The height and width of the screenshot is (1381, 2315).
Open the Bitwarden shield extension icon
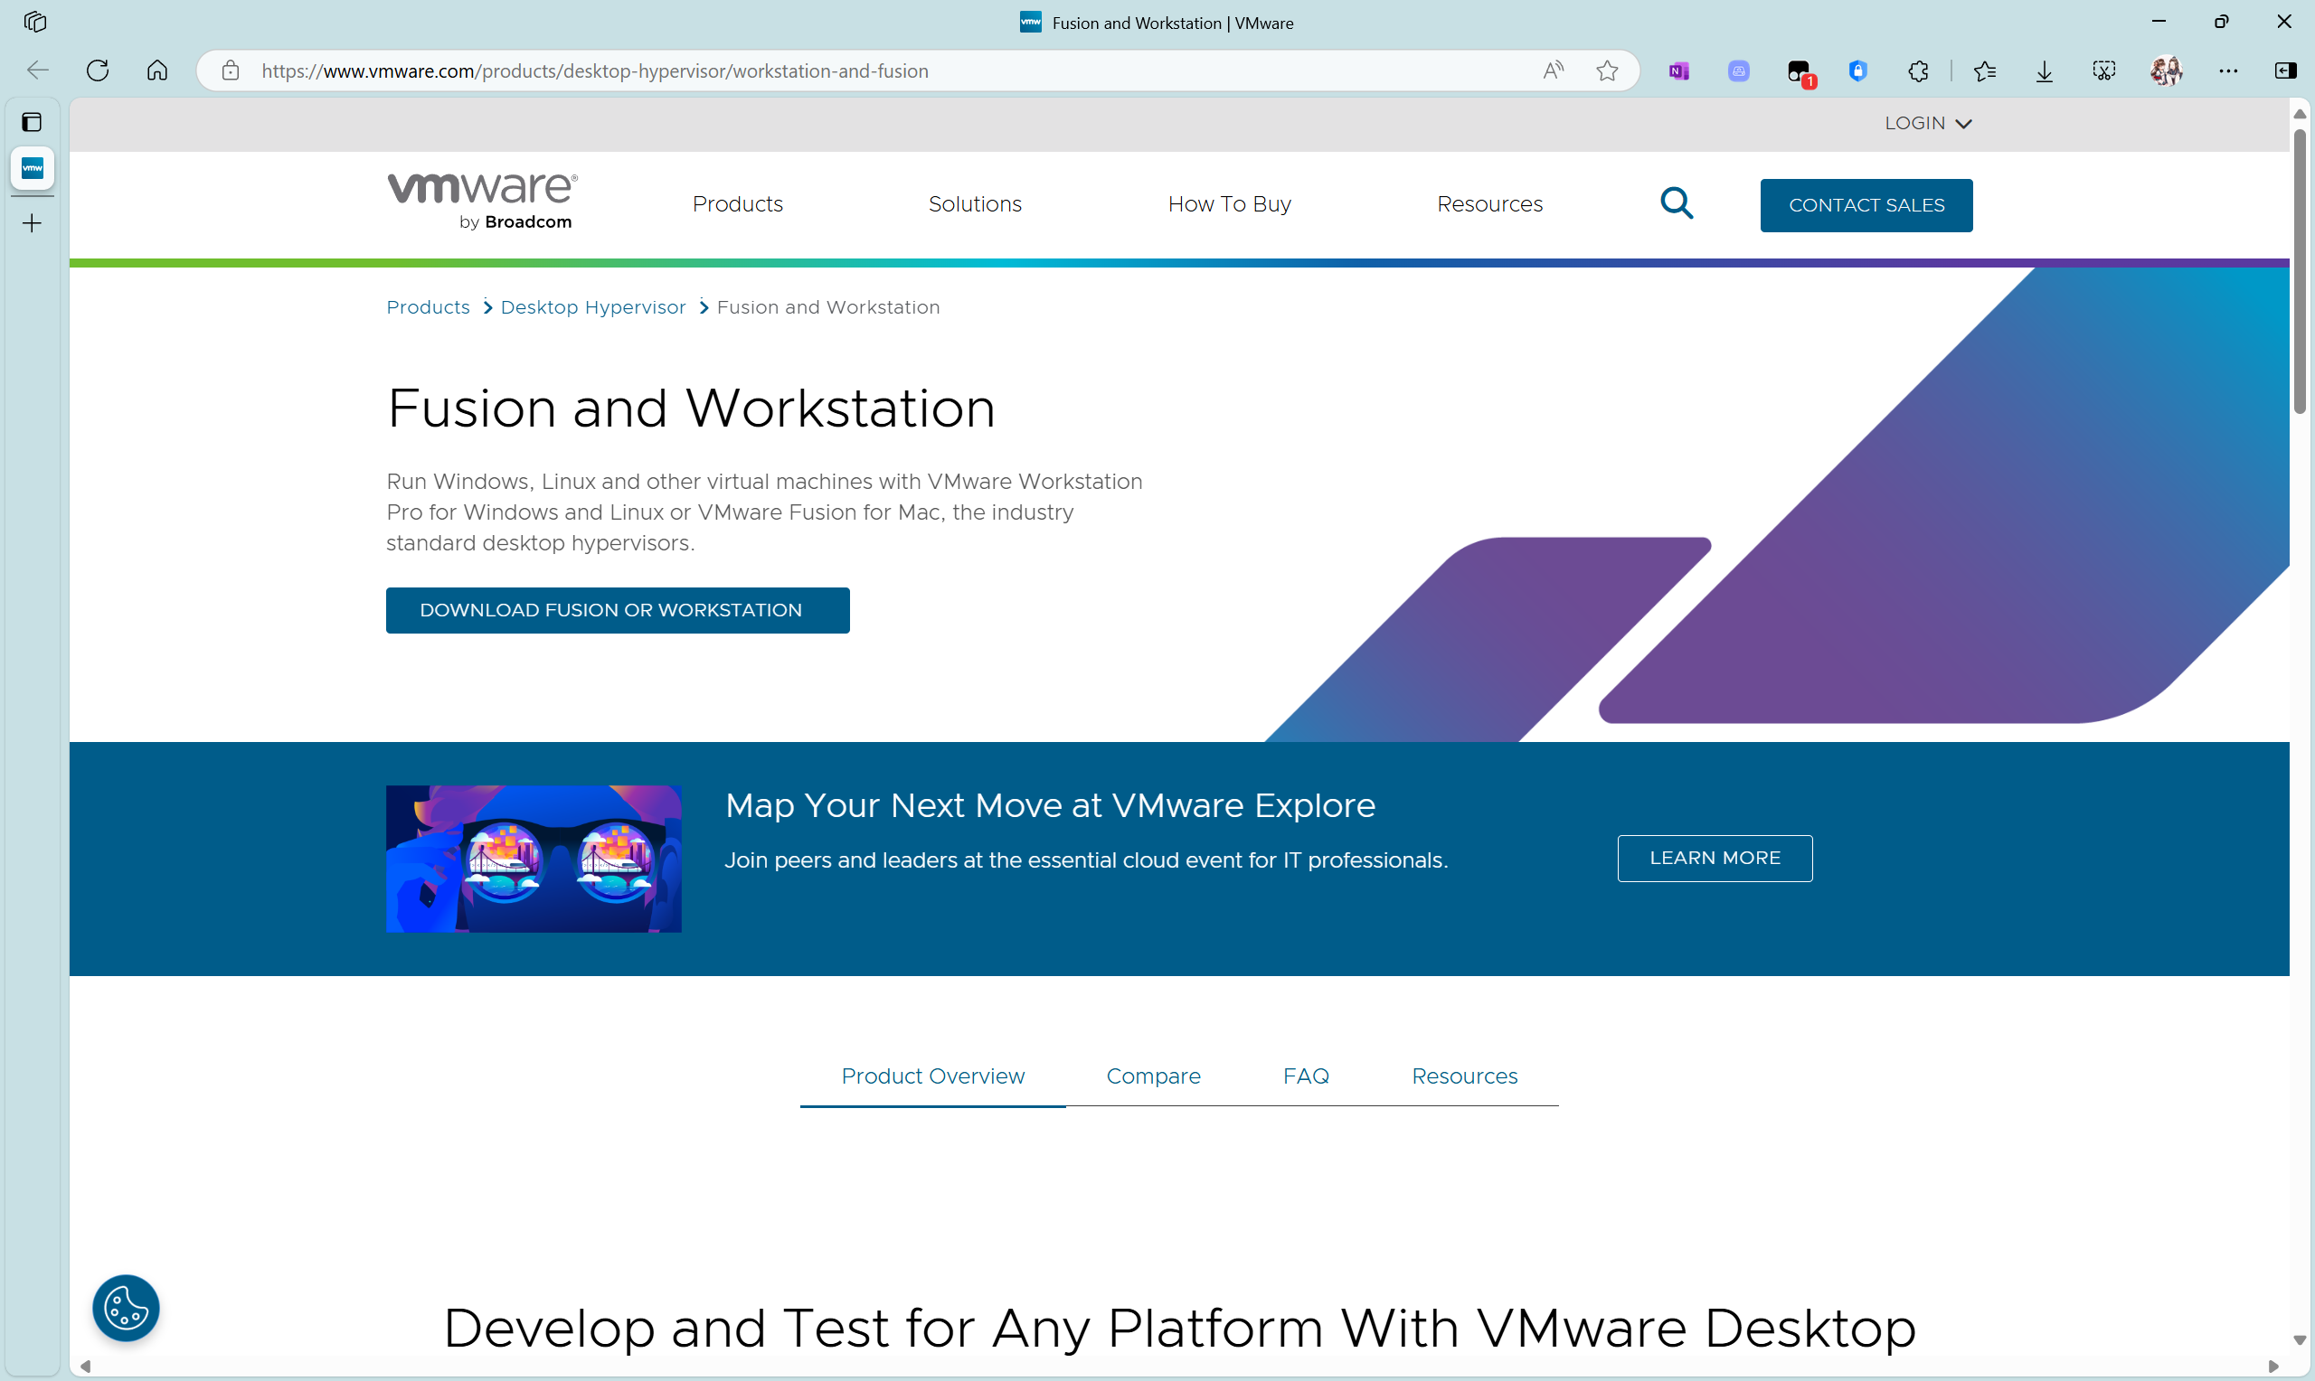tap(1858, 70)
